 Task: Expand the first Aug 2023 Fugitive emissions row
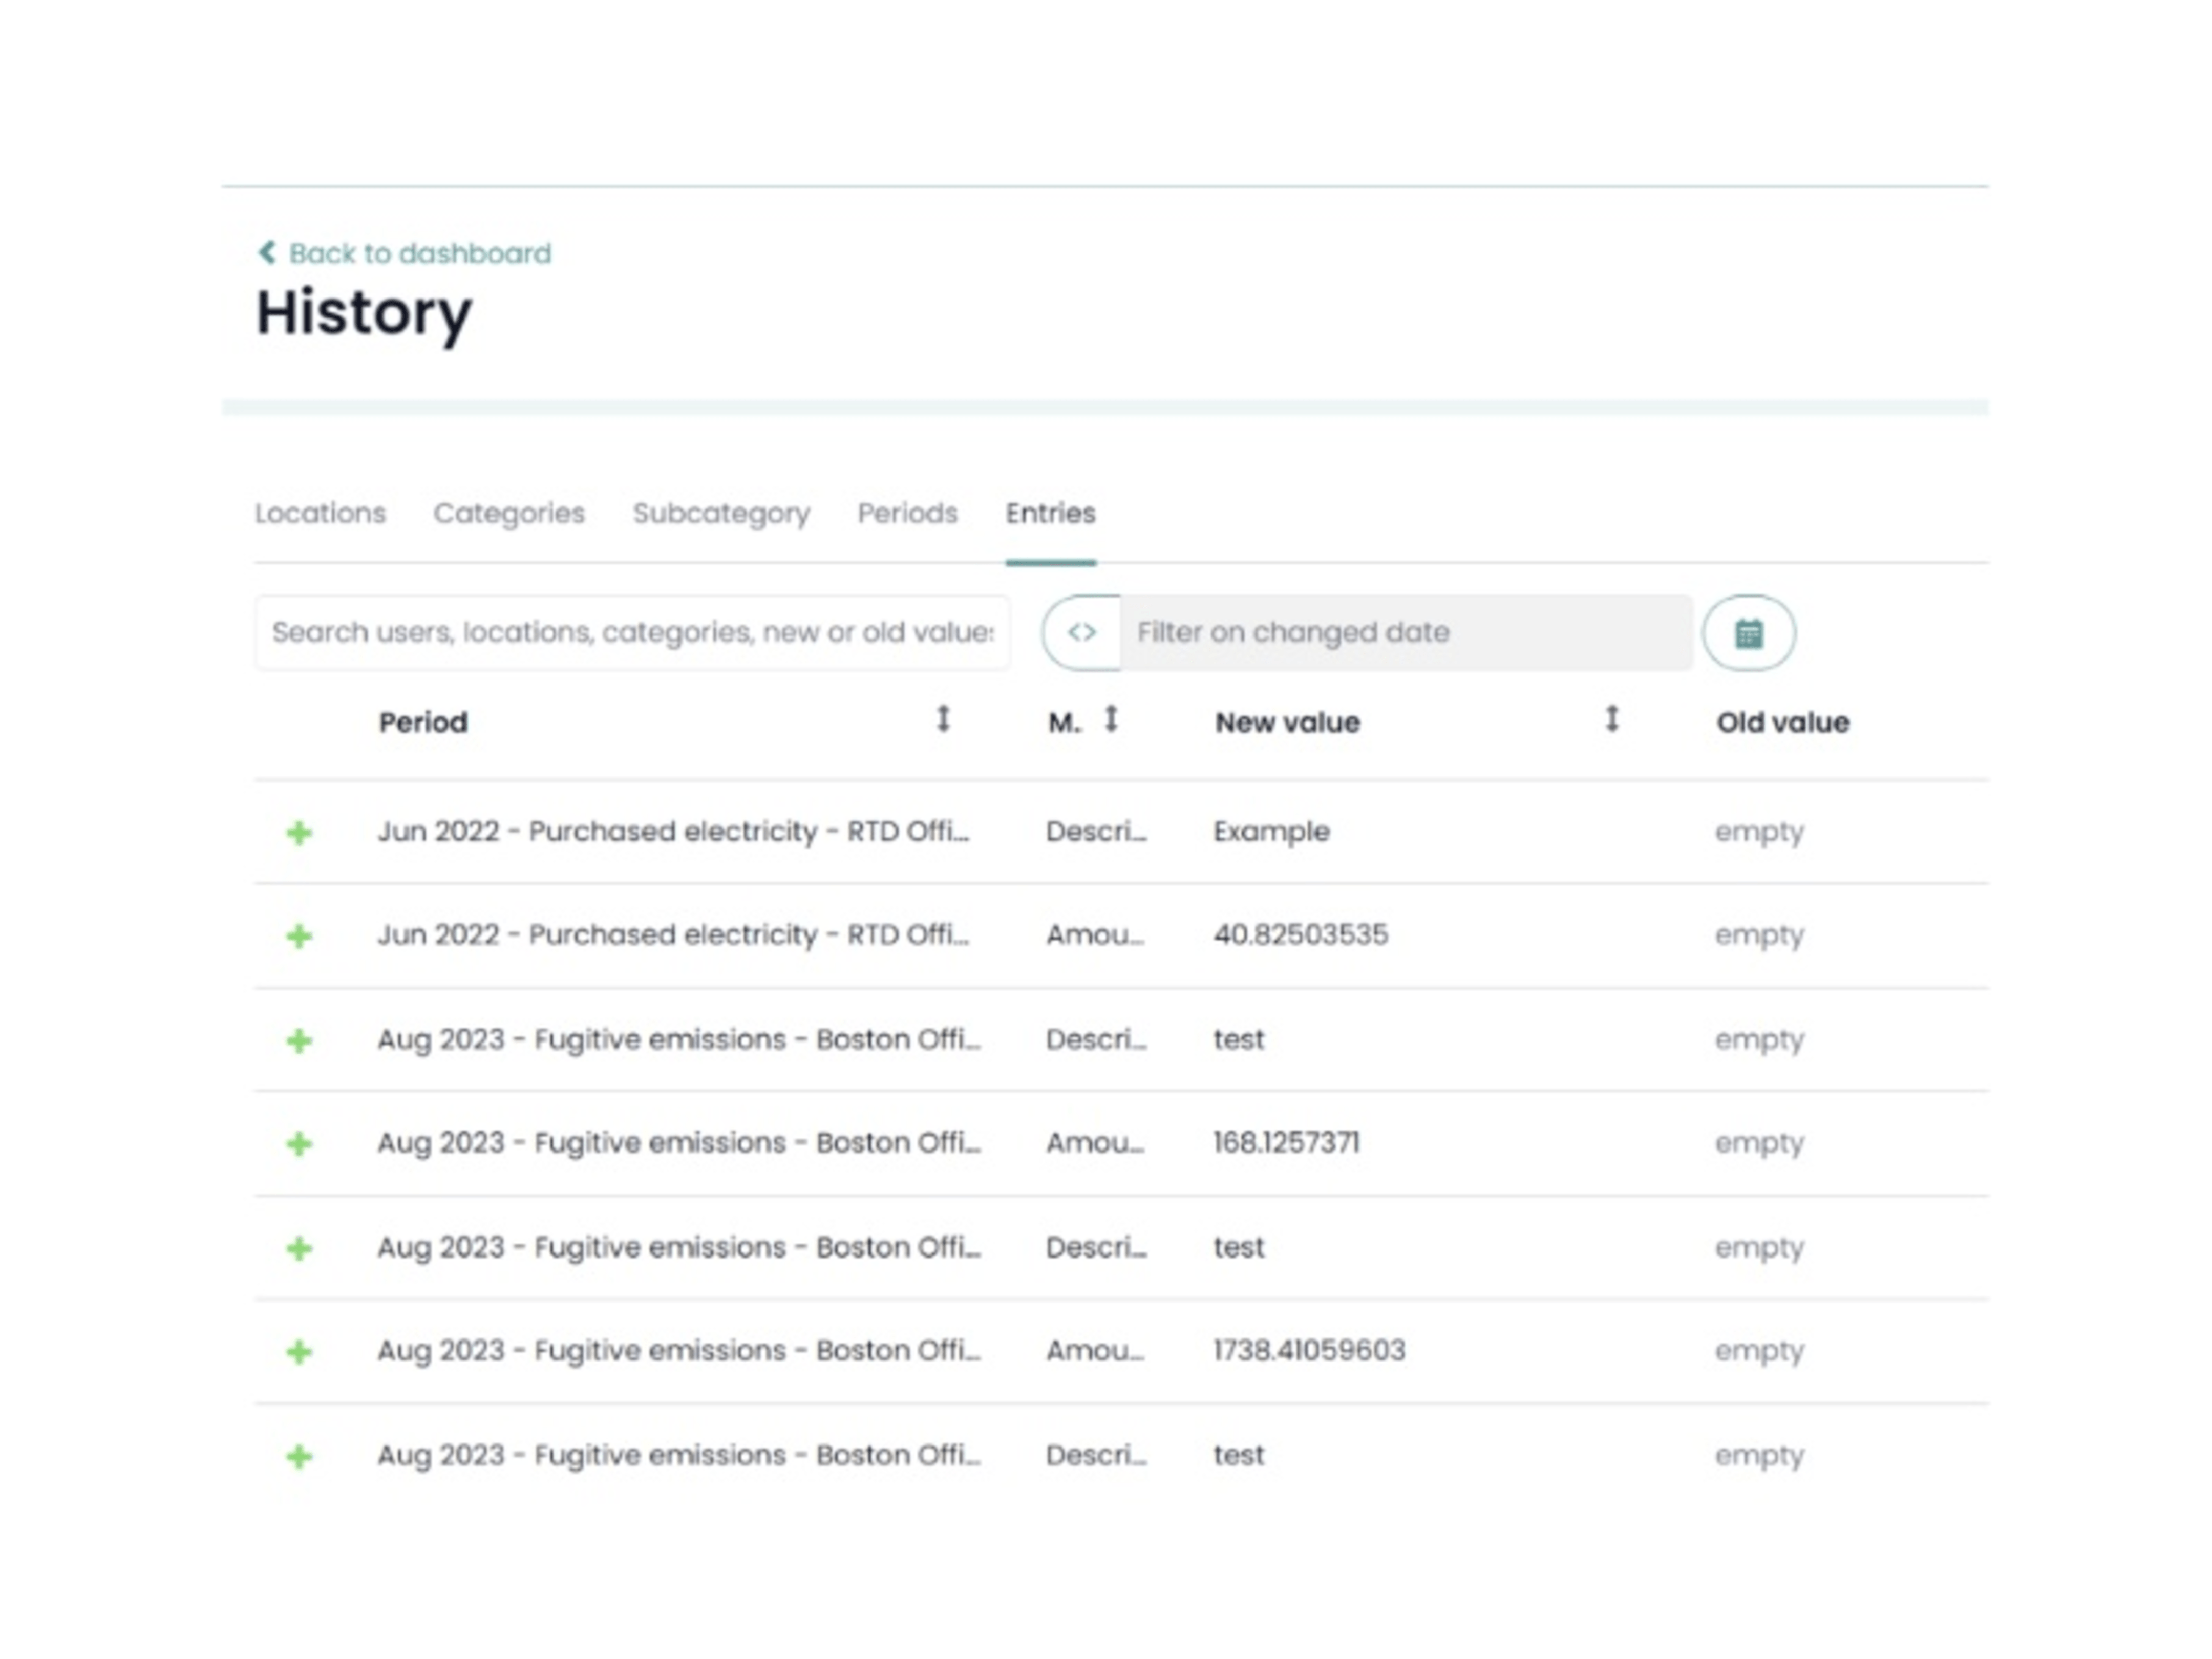[299, 1039]
